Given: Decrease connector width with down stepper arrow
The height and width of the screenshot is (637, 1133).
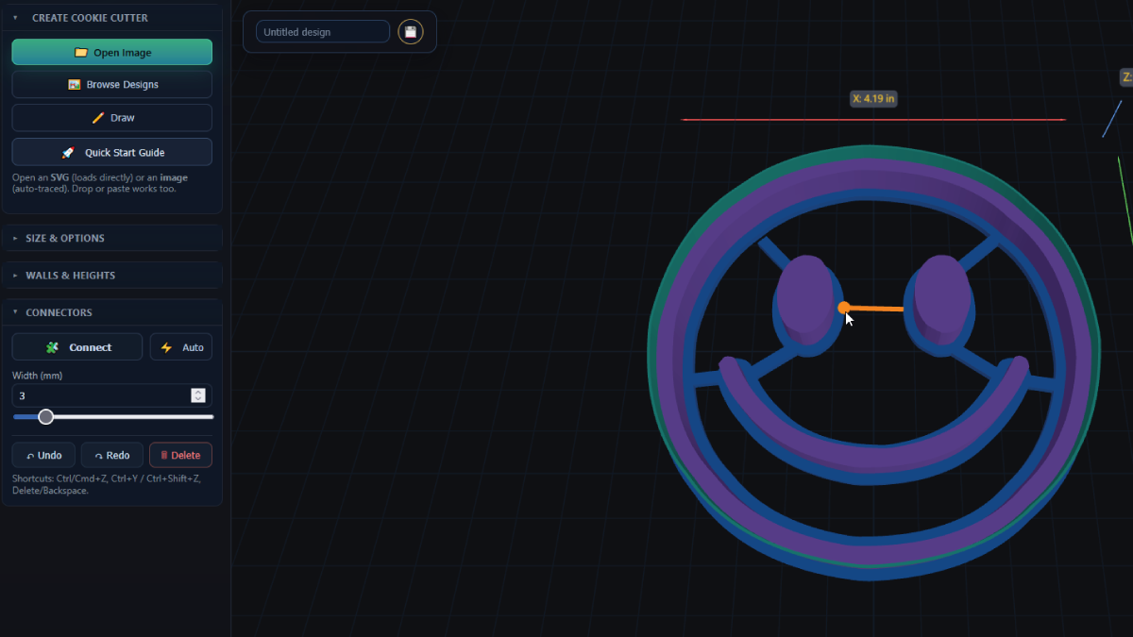Looking at the screenshot, I should [x=198, y=399].
